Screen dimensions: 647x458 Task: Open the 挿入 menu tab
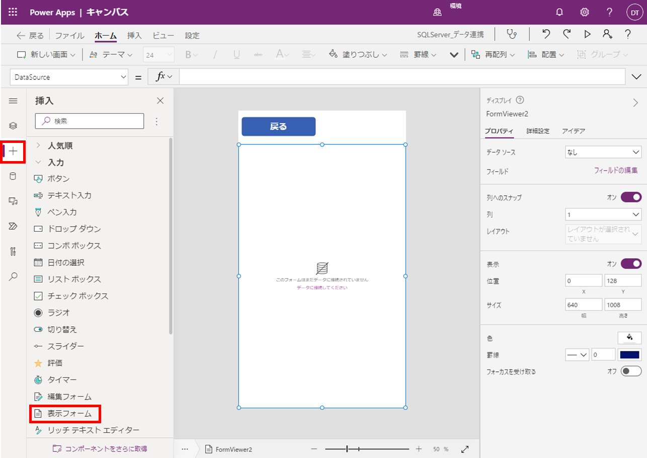134,35
